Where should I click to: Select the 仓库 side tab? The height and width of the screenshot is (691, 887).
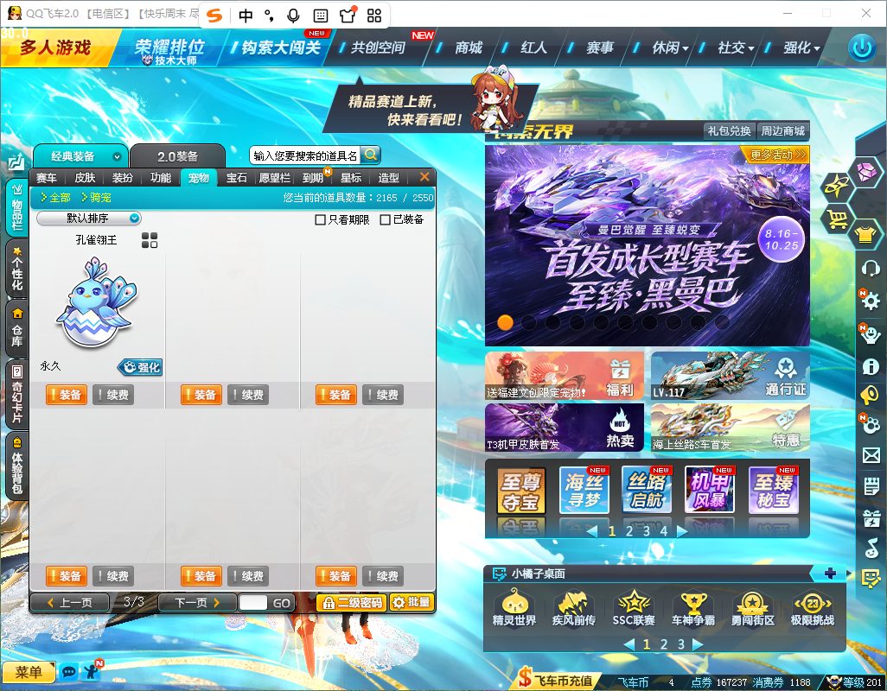[17, 327]
